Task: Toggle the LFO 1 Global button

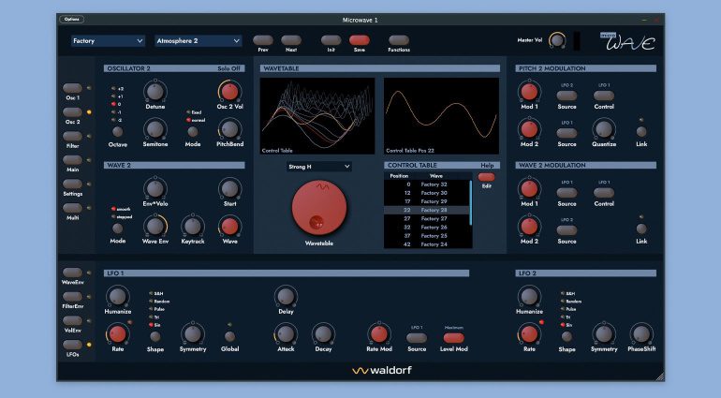Action: pos(230,336)
